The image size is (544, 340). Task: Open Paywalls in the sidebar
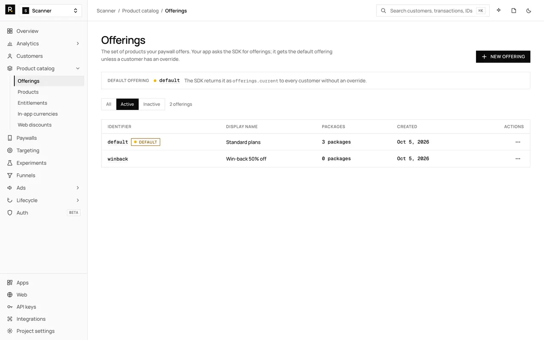[44, 138]
